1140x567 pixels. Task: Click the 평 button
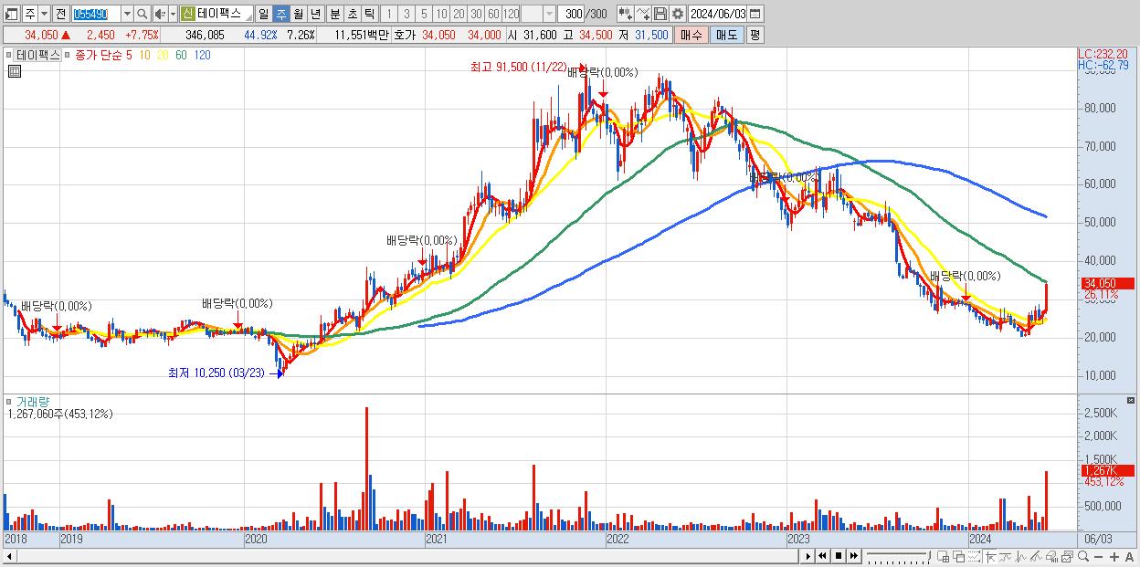(x=755, y=35)
